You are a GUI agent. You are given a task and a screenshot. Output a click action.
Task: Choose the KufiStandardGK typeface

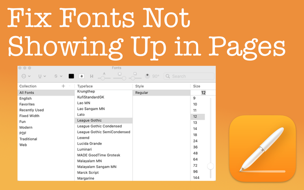pos(103,97)
